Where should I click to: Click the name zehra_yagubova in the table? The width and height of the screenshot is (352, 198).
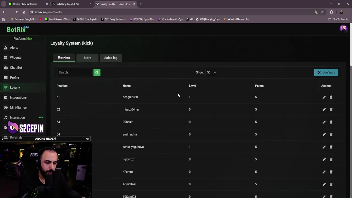click(133, 147)
